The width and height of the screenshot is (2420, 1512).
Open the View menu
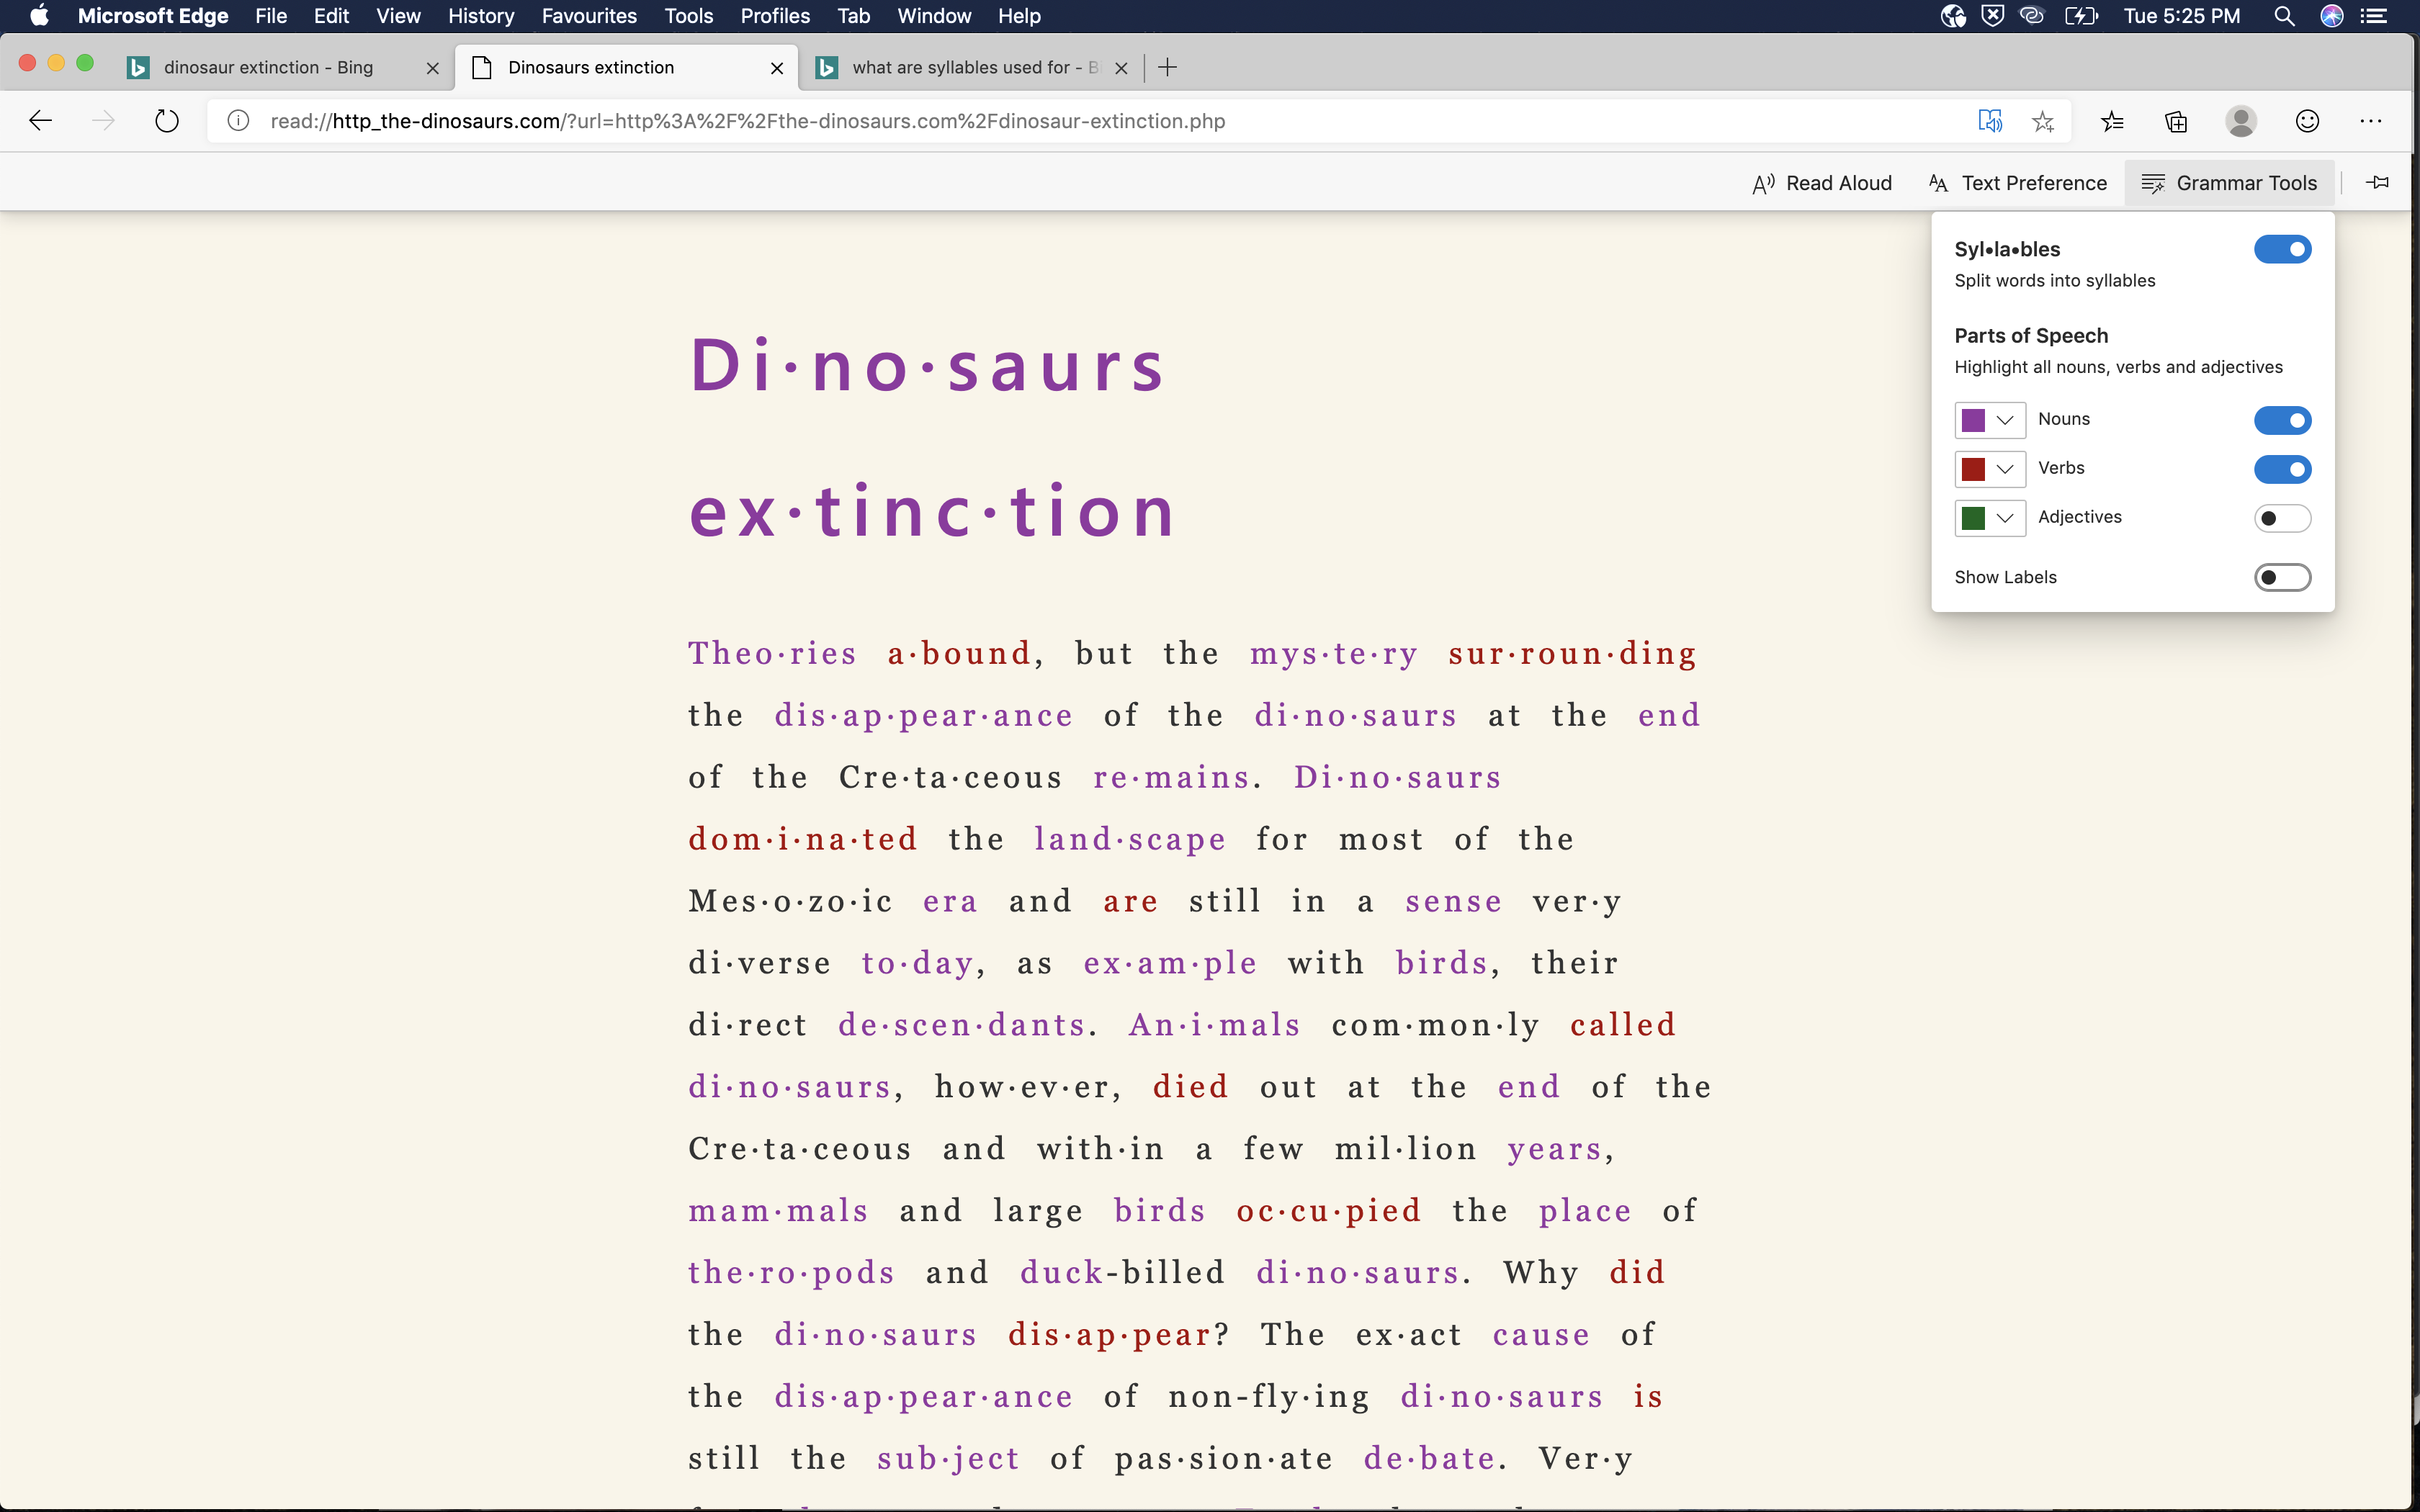pos(398,16)
